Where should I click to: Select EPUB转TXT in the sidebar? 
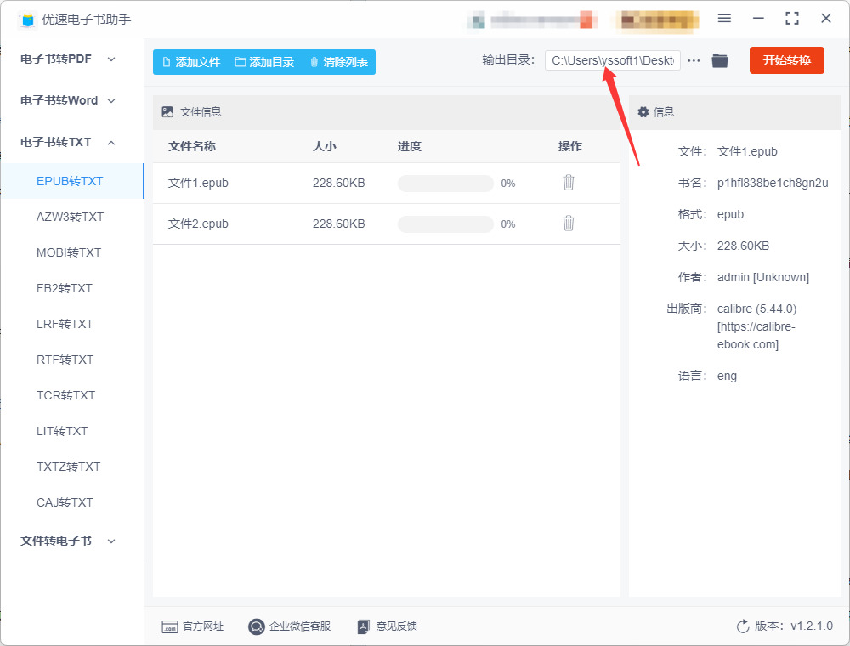click(x=72, y=181)
